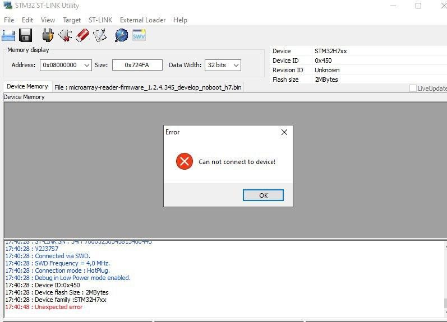447x322 pixels.
Task: Click OK in the Error dialog
Action: coord(263,195)
